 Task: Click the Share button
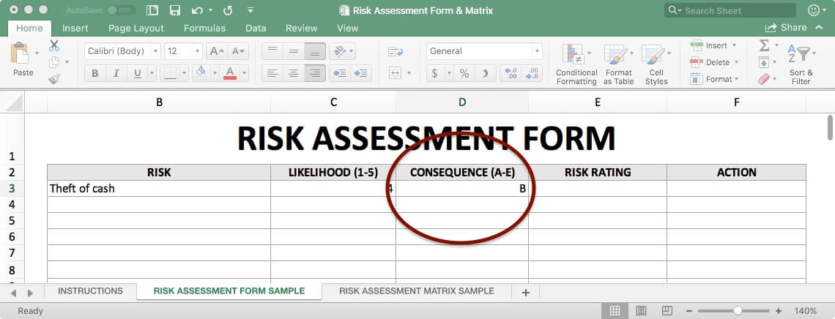[x=786, y=28]
